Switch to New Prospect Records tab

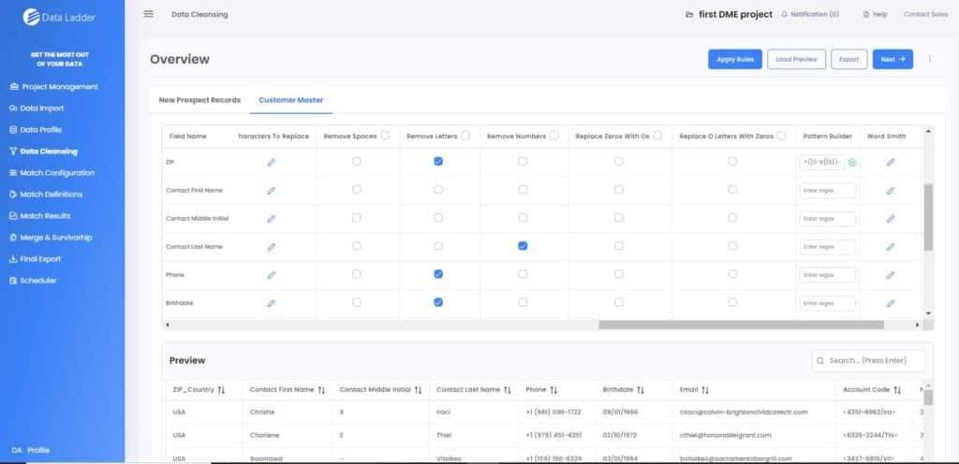(199, 100)
